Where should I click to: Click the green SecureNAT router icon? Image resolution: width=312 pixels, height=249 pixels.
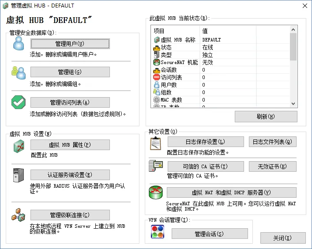(x=156, y=192)
